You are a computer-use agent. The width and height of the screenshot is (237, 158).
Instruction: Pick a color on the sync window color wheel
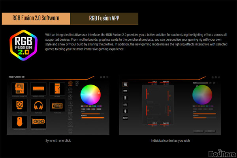[x=90, y=95]
